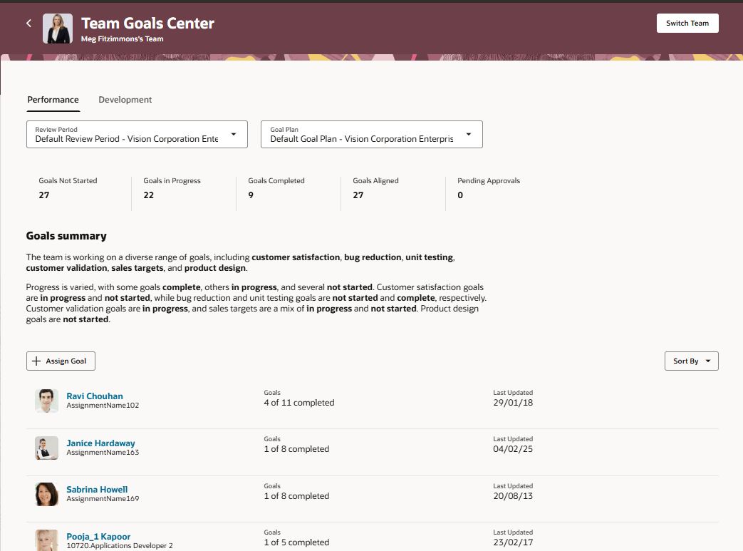Switch to the Development tab
The image size is (743, 551).
coord(125,100)
